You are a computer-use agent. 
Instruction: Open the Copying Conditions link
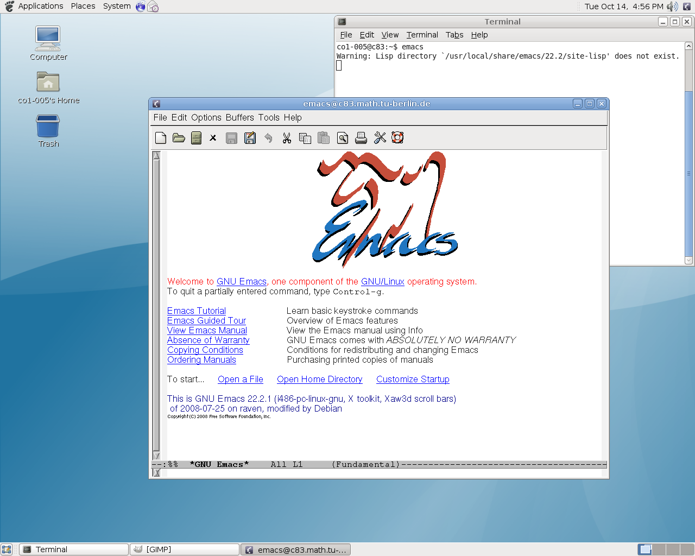(x=205, y=350)
